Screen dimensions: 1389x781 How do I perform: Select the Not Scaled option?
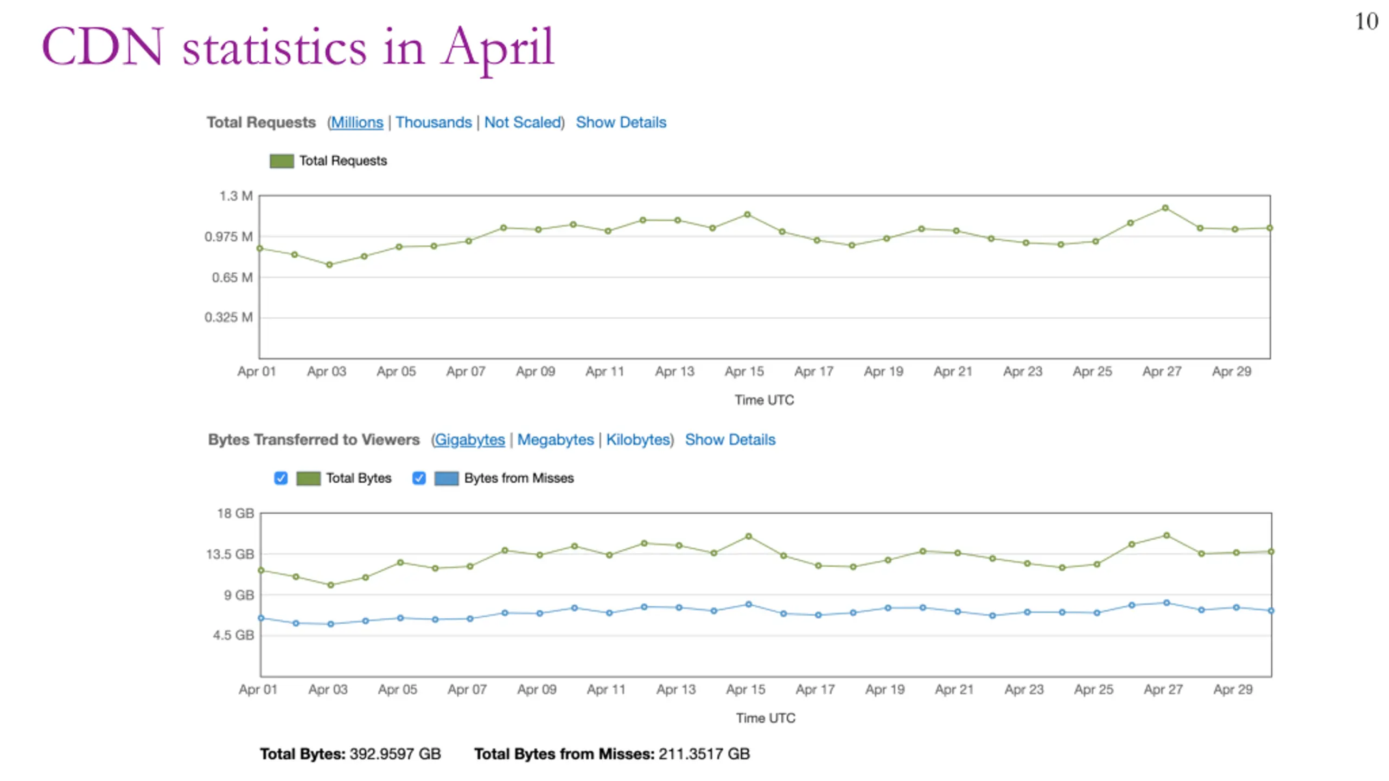pos(522,123)
